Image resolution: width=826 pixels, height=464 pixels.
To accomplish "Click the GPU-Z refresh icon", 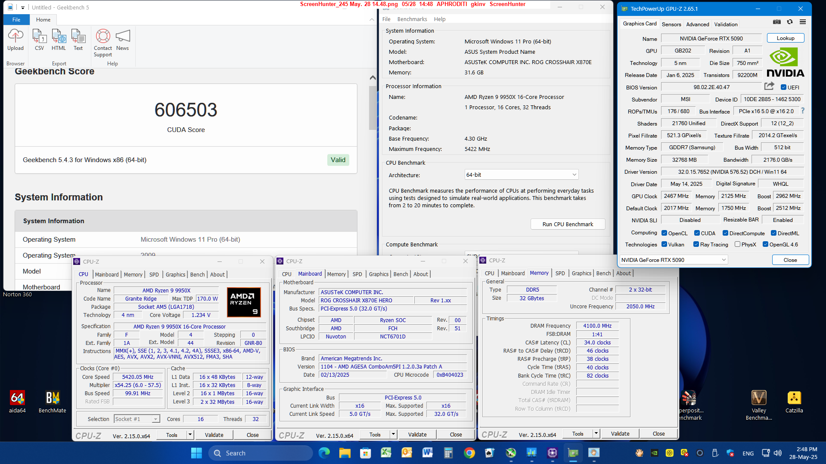I will (x=790, y=22).
